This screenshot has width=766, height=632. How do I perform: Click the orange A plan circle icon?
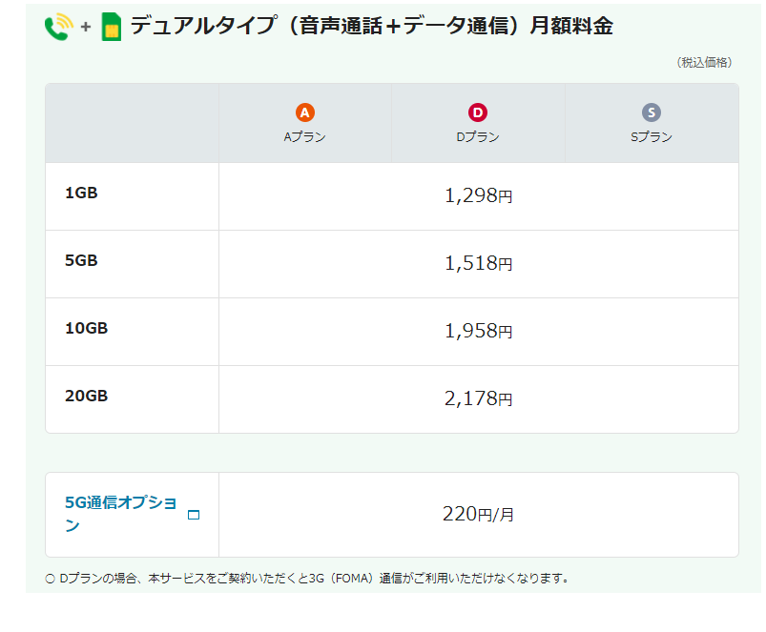pyautogui.click(x=305, y=112)
